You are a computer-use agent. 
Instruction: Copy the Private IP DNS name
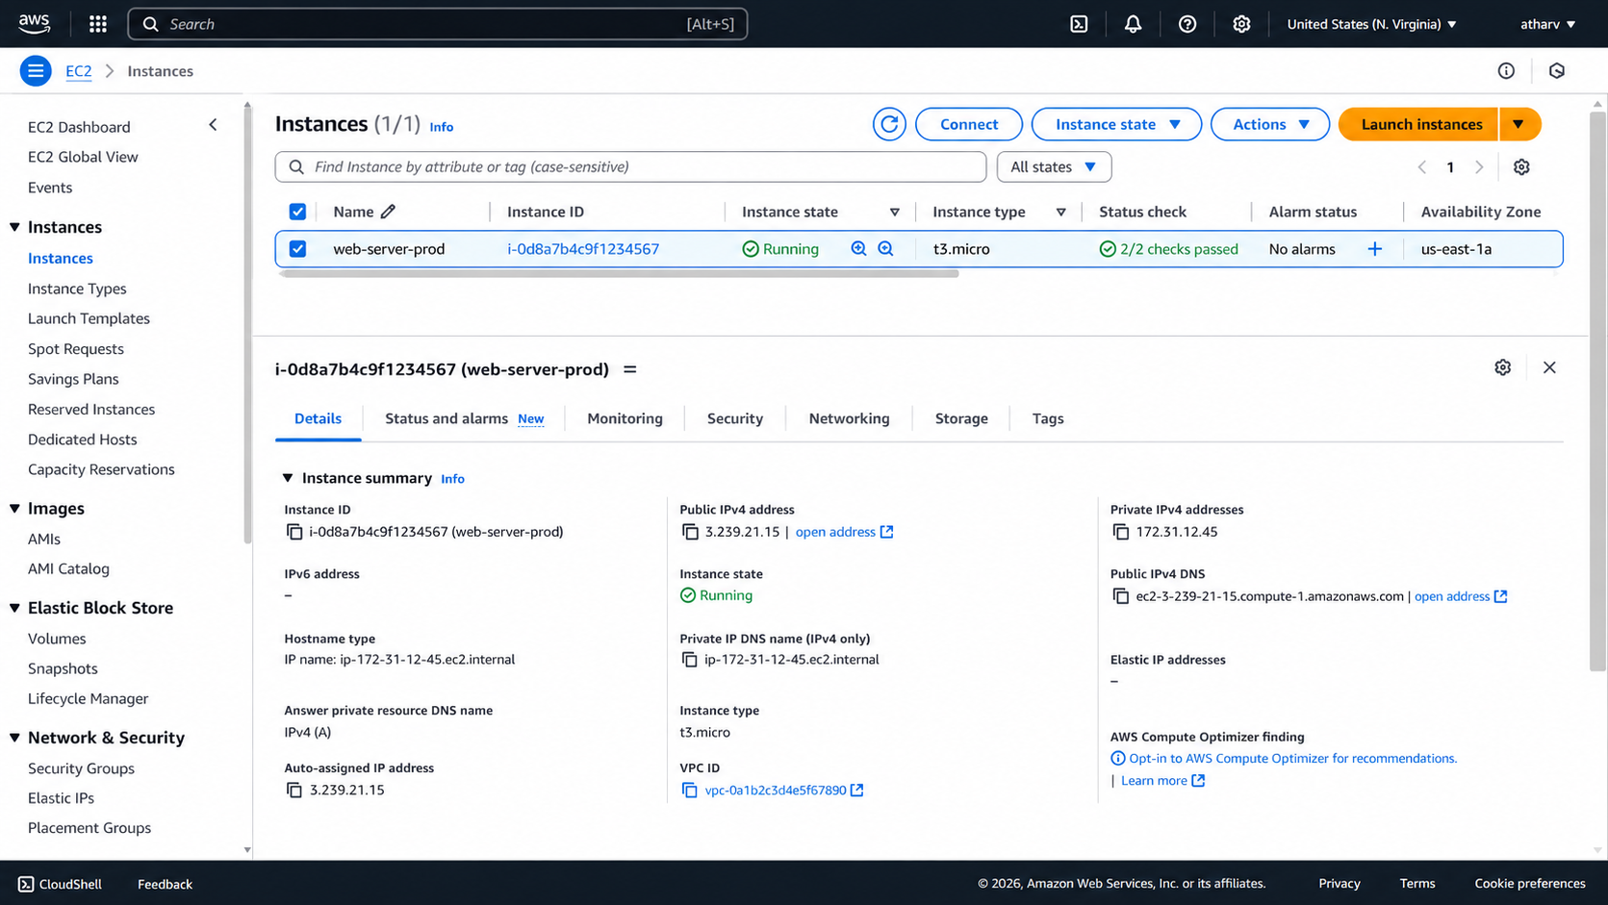[x=689, y=660]
